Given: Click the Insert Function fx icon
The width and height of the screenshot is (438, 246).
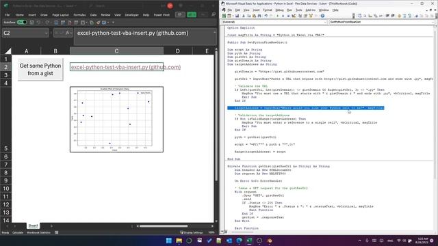Looking at the screenshot, I should coord(67,33).
